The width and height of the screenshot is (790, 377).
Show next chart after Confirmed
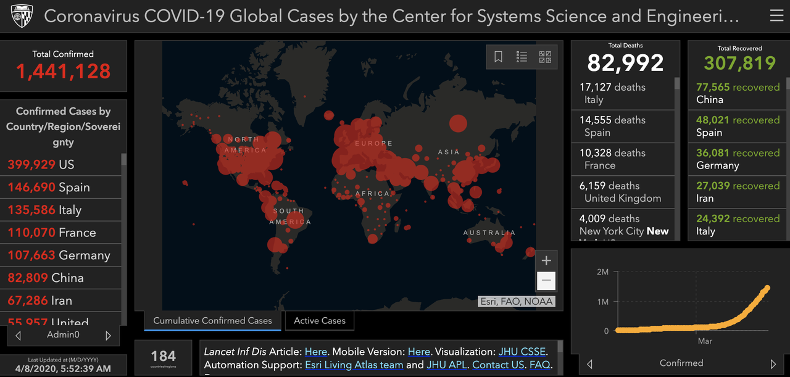pos(773,363)
